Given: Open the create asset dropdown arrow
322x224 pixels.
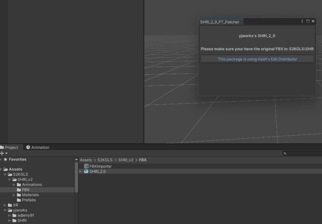Looking at the screenshot, I should [x=6, y=153].
